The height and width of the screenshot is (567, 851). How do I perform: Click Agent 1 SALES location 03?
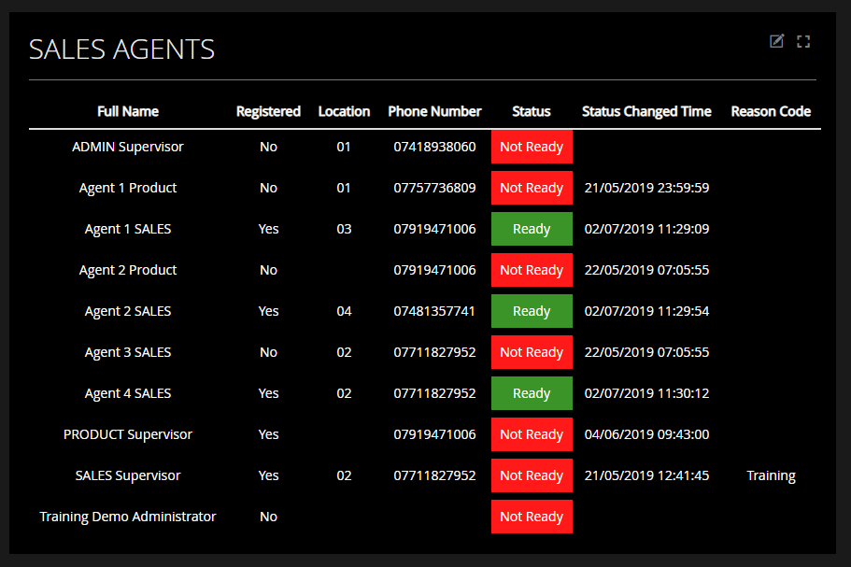344,229
